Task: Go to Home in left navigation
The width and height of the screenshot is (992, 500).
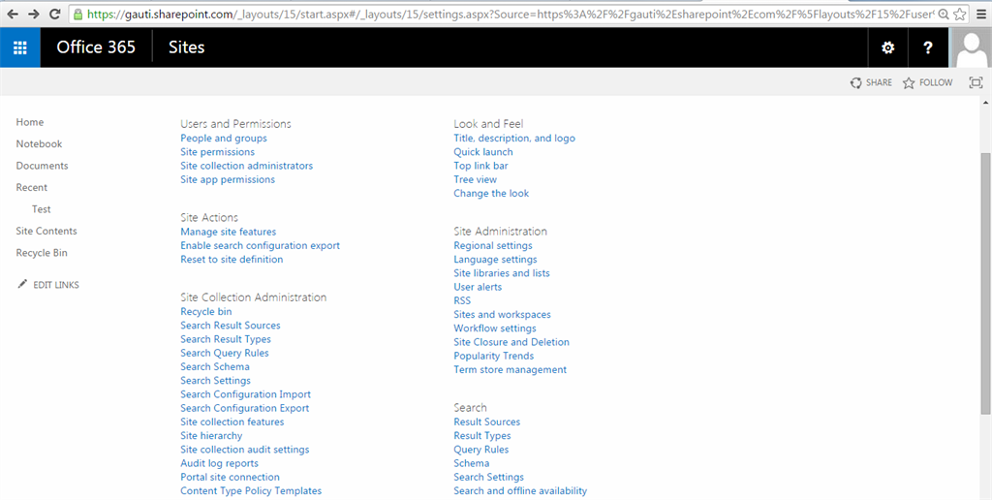Action: (30, 122)
